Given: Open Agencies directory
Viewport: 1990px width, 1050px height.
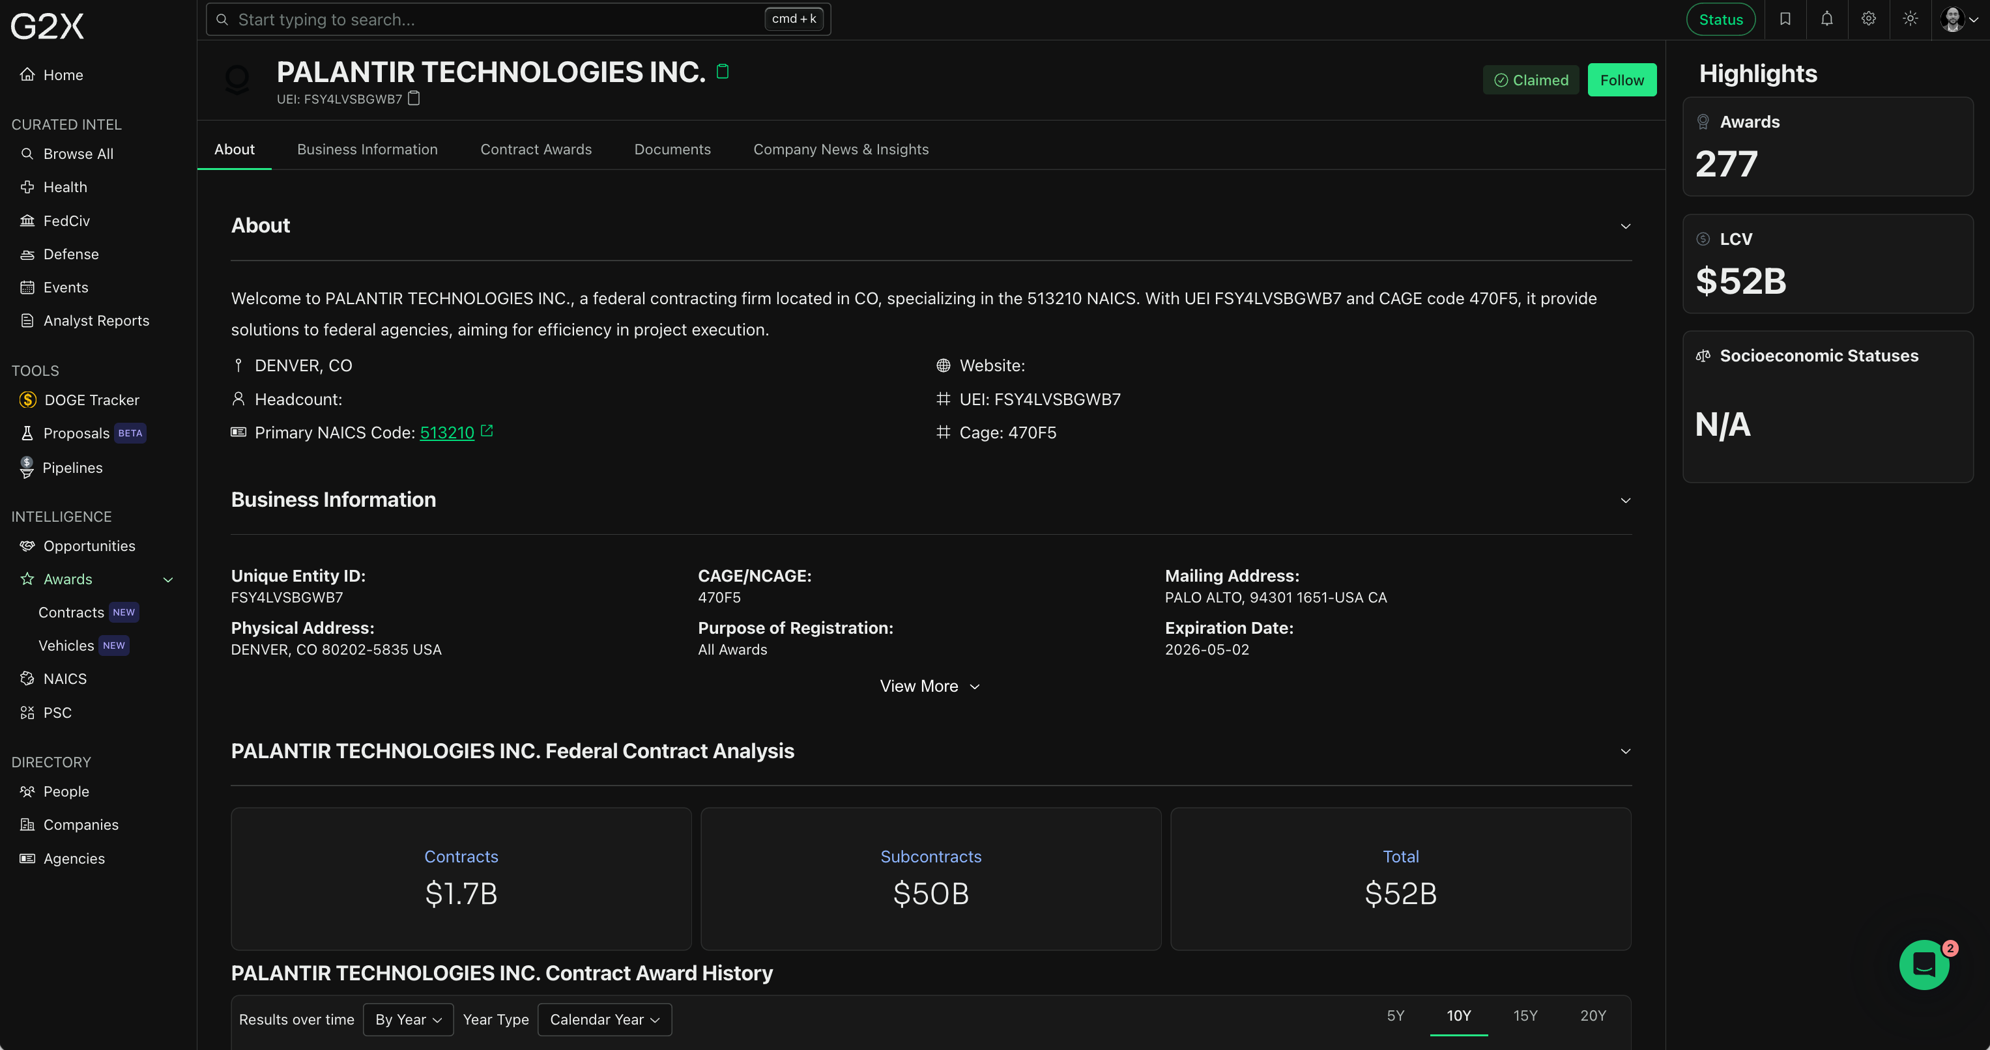Looking at the screenshot, I should click(74, 858).
